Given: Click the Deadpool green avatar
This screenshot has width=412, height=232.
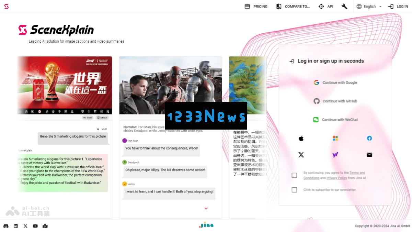Looking at the screenshot, I should click(124, 162).
